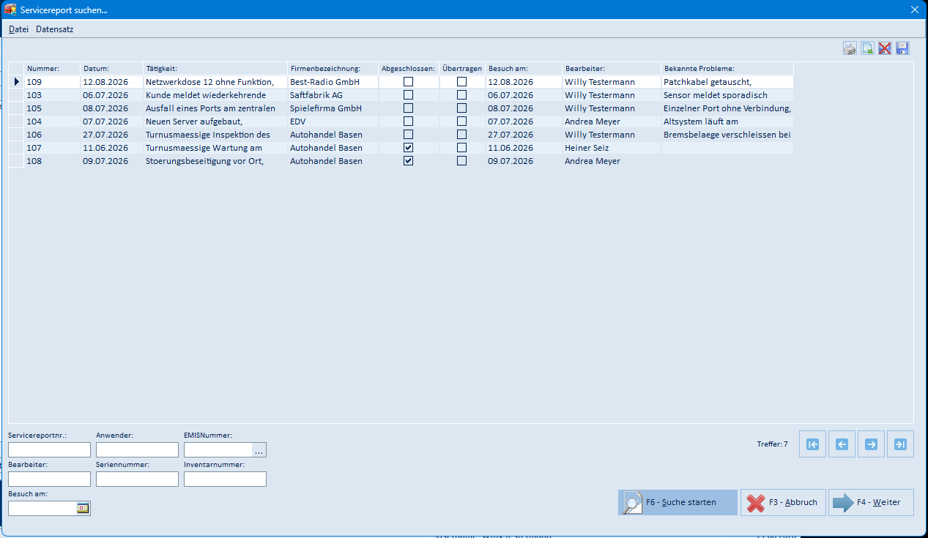Mark report 104 as Abgeschlossen
This screenshot has height=538, width=928.
(408, 122)
